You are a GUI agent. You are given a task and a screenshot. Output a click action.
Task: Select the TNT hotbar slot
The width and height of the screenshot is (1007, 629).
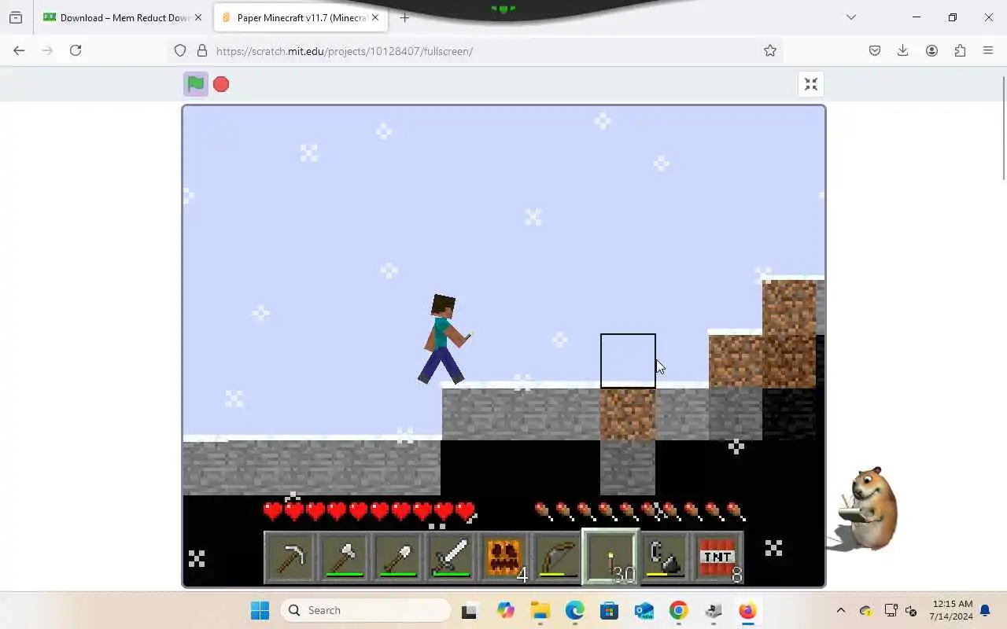(718, 557)
